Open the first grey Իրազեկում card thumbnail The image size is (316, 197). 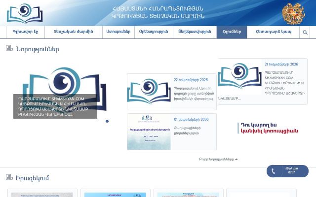click(x=42, y=194)
